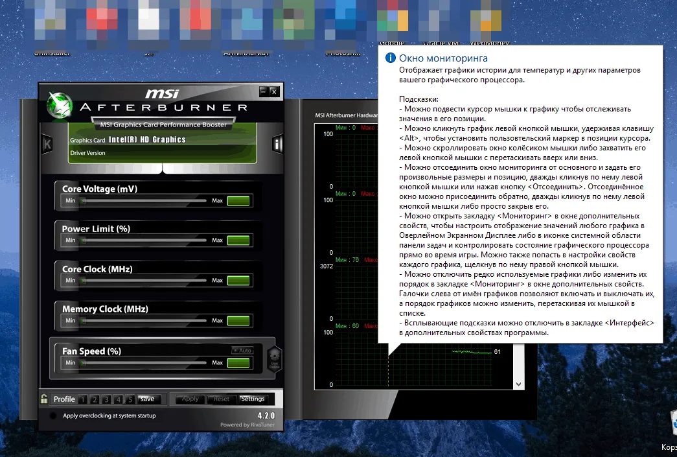Select profile slot 3
The height and width of the screenshot is (457, 677).
[x=108, y=399]
